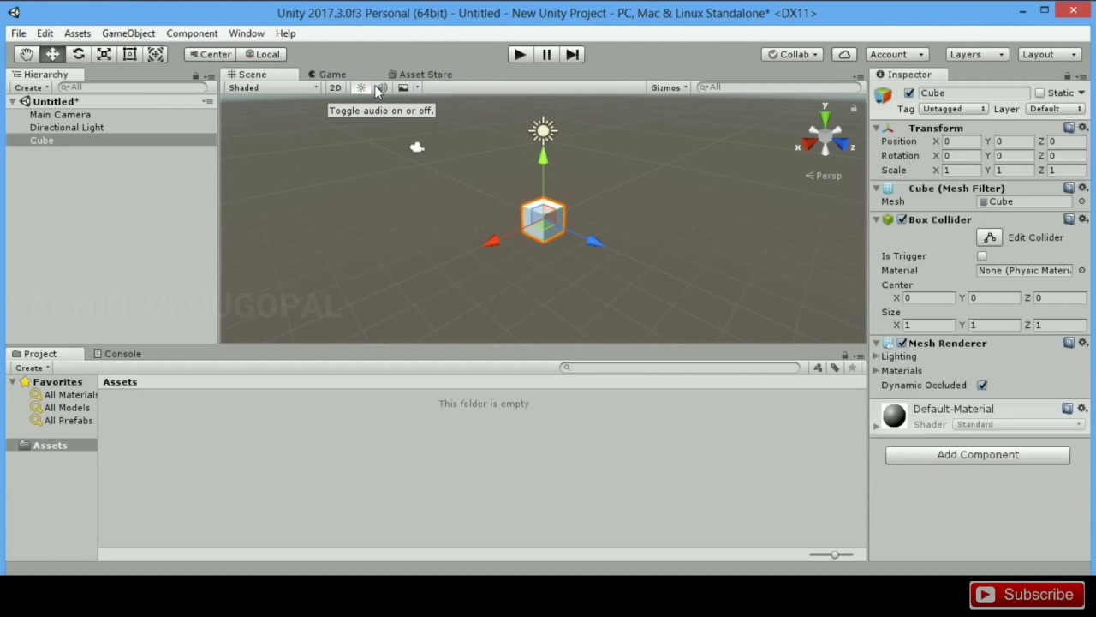Disable the Mesh Renderer component checkbox

pyautogui.click(x=902, y=343)
